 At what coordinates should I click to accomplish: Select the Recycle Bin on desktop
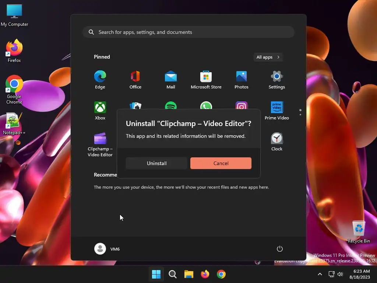tap(359, 231)
